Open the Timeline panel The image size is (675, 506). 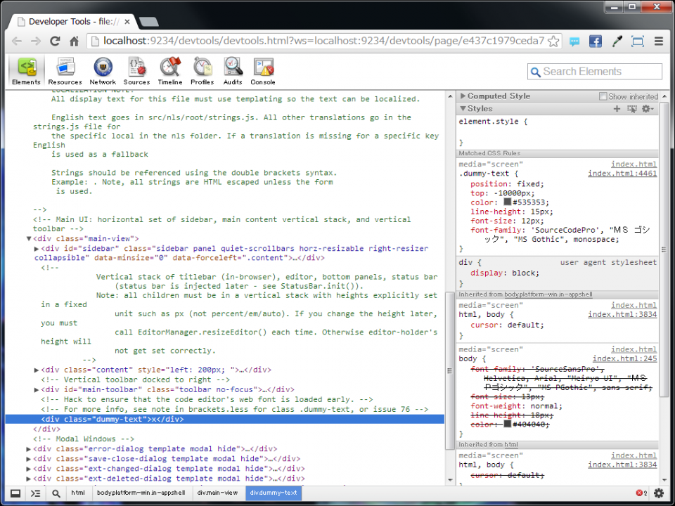pyautogui.click(x=169, y=70)
